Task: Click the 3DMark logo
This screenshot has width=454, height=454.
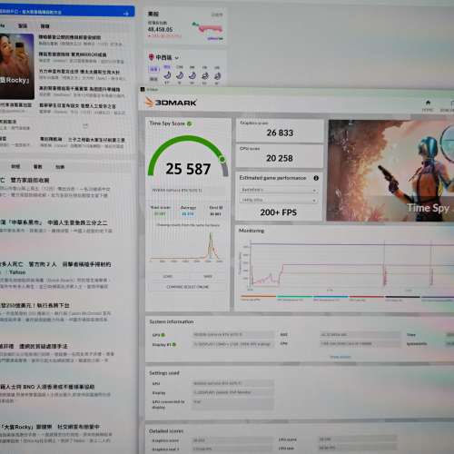Action: tap(171, 103)
